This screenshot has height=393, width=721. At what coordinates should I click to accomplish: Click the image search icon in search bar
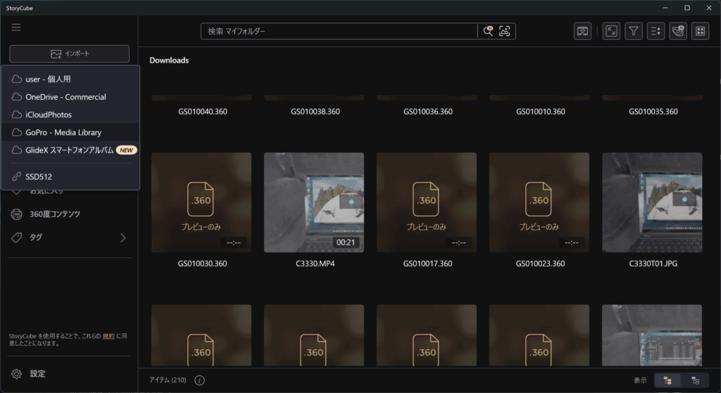click(x=505, y=31)
